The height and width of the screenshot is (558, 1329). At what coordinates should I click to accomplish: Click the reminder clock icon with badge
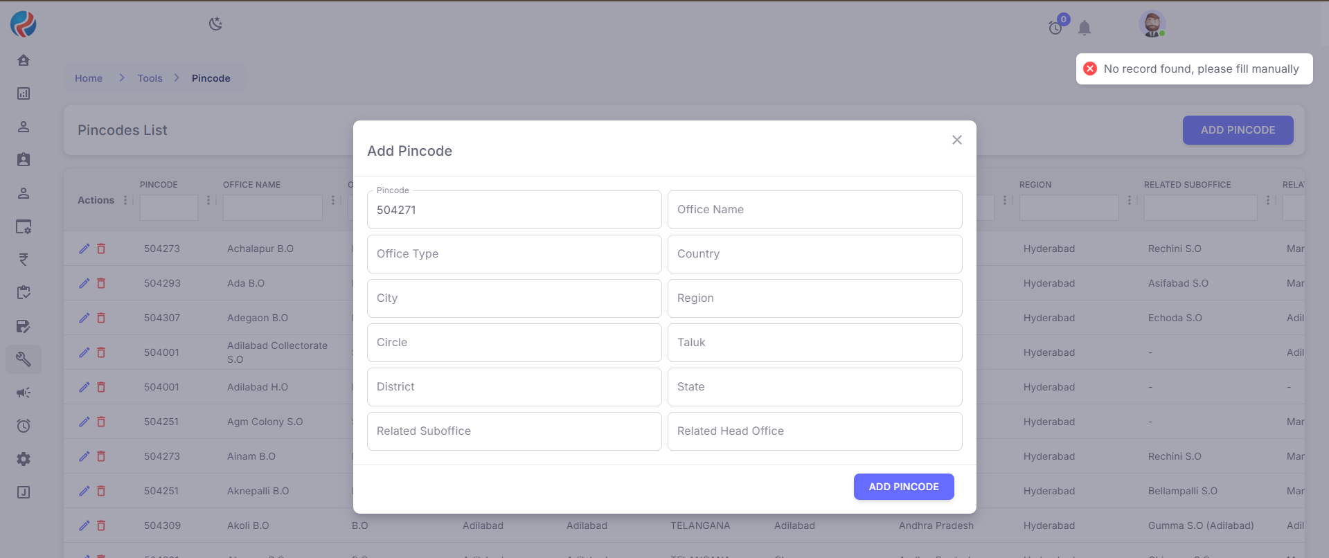(1055, 28)
